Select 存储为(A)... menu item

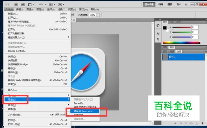[x=38, y=72]
